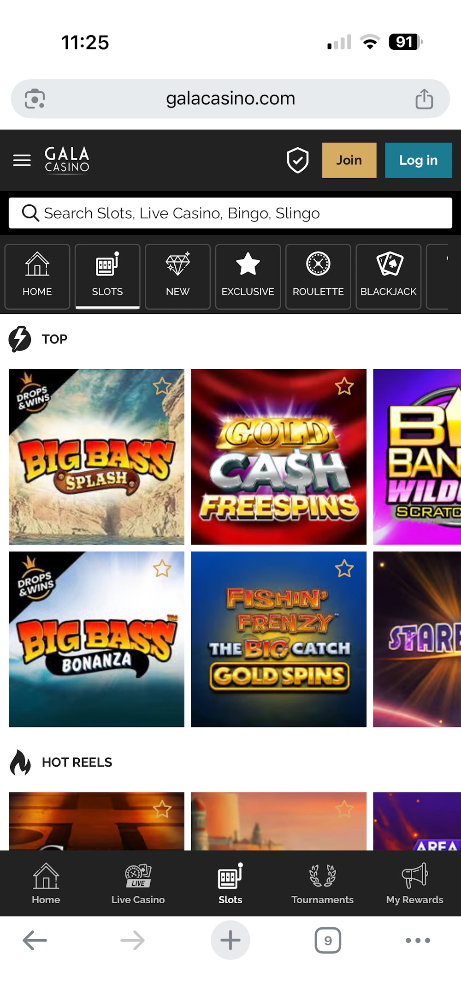Open the Starburst game tile

tap(417, 639)
